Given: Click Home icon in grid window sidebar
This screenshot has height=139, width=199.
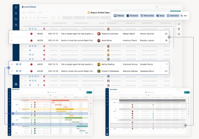Looking at the screenshot, I should [107, 90].
